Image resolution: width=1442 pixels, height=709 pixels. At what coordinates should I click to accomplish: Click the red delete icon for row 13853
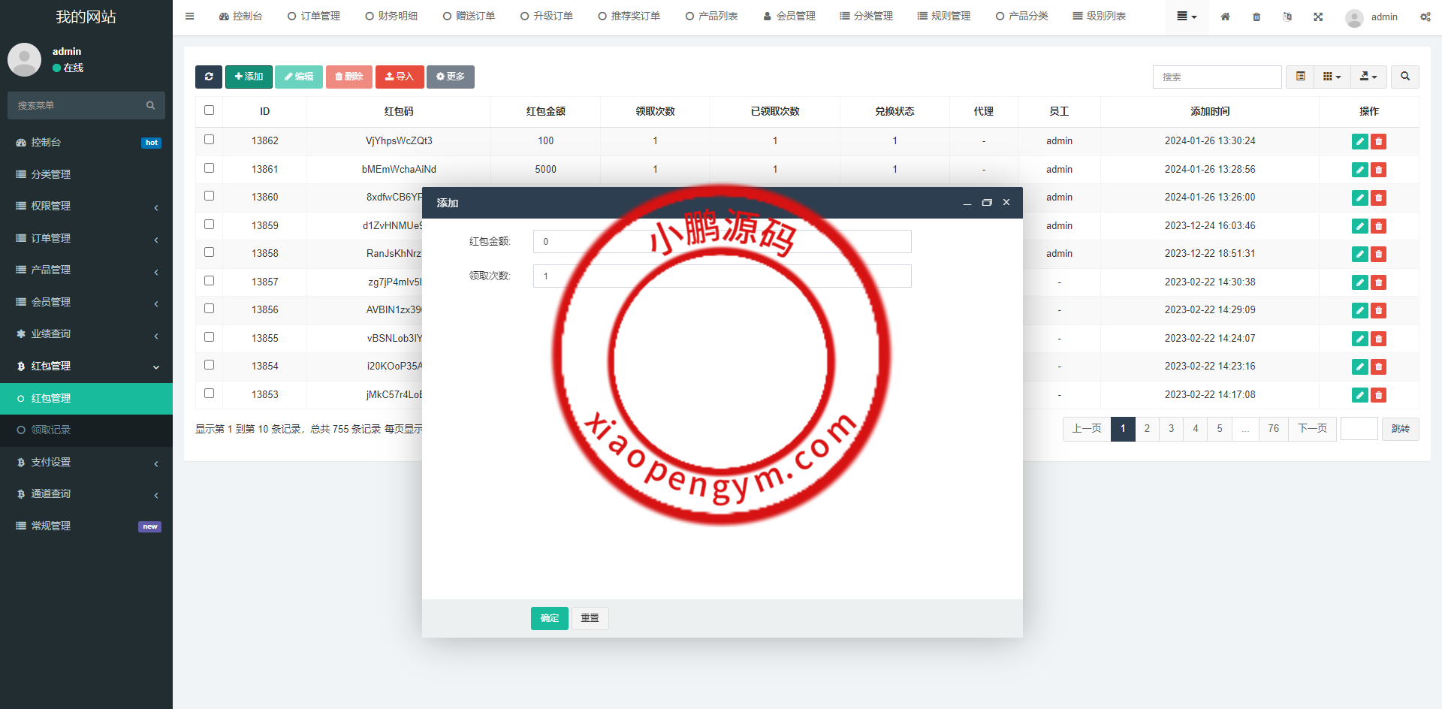click(x=1378, y=395)
